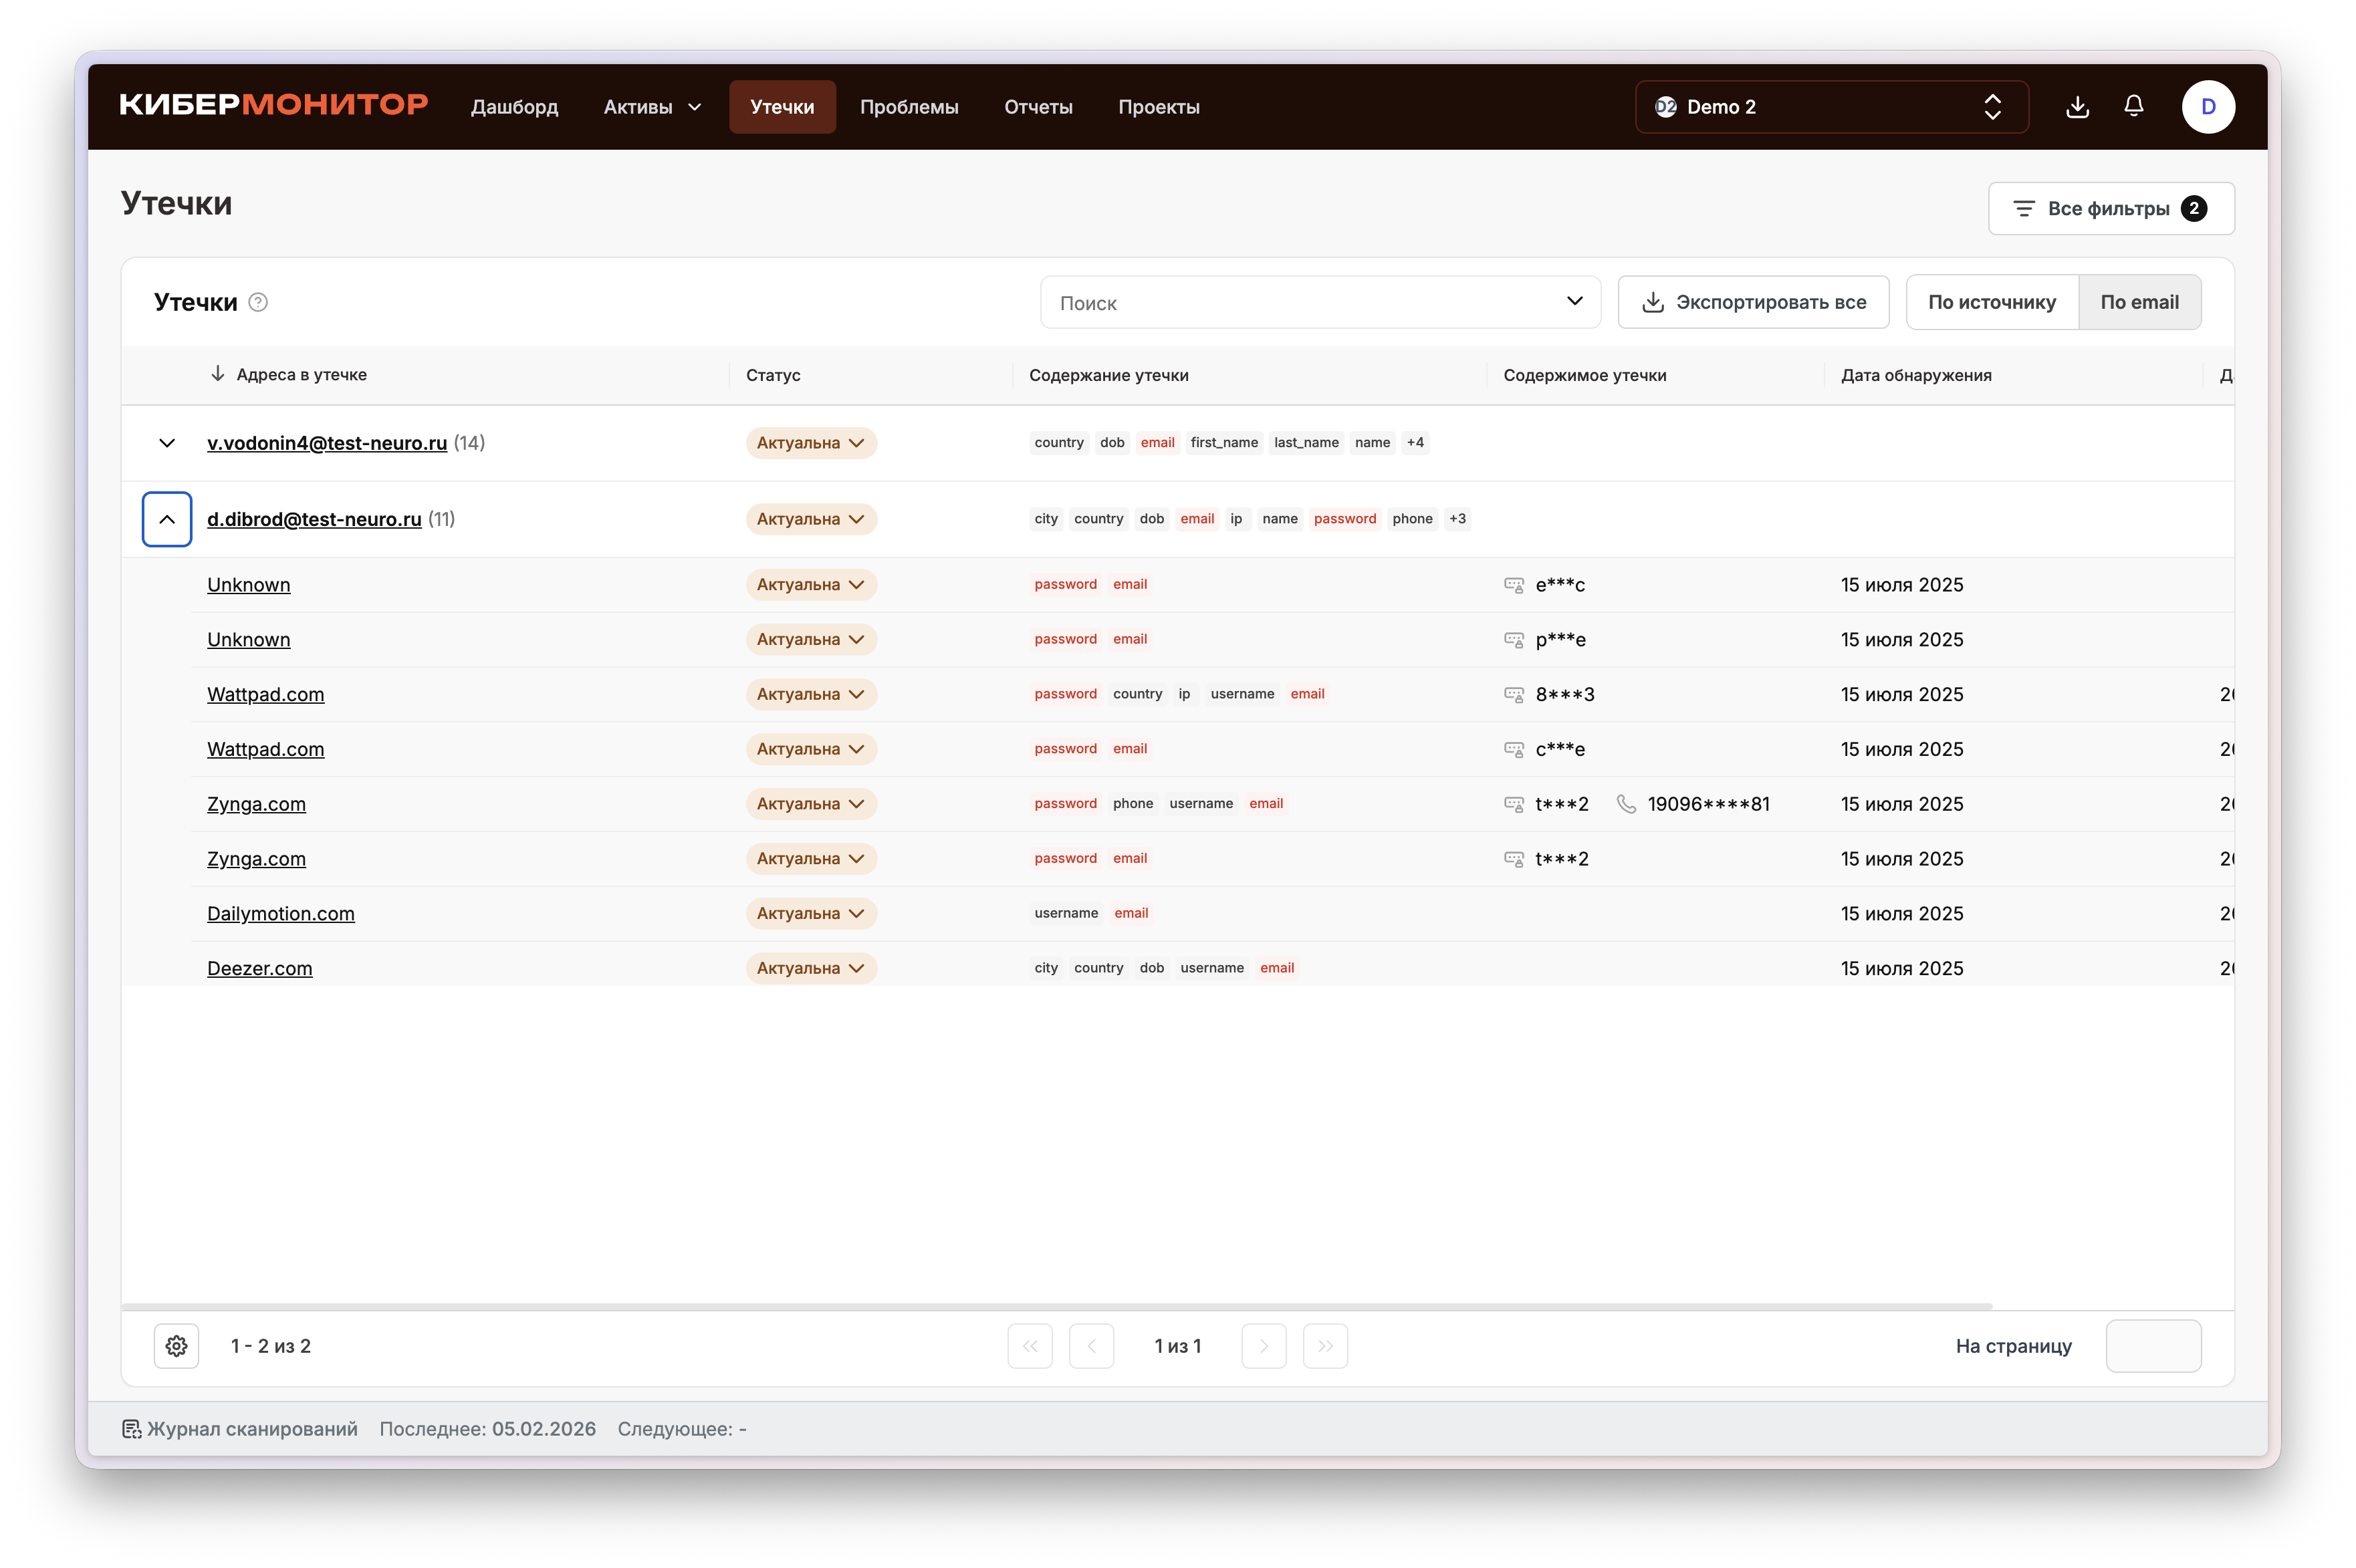Click Экспортировать все button
The height and width of the screenshot is (1568, 2356).
pyautogui.click(x=1753, y=302)
